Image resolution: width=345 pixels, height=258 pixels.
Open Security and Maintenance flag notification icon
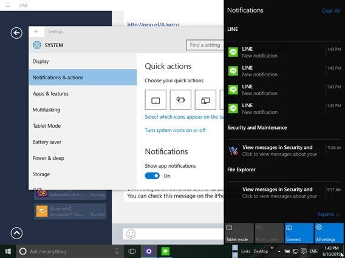point(233,151)
